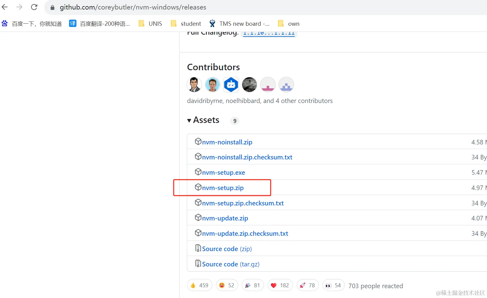This screenshot has width=487, height=298.
Task: Click the padlock site security icon
Action: 52,7
